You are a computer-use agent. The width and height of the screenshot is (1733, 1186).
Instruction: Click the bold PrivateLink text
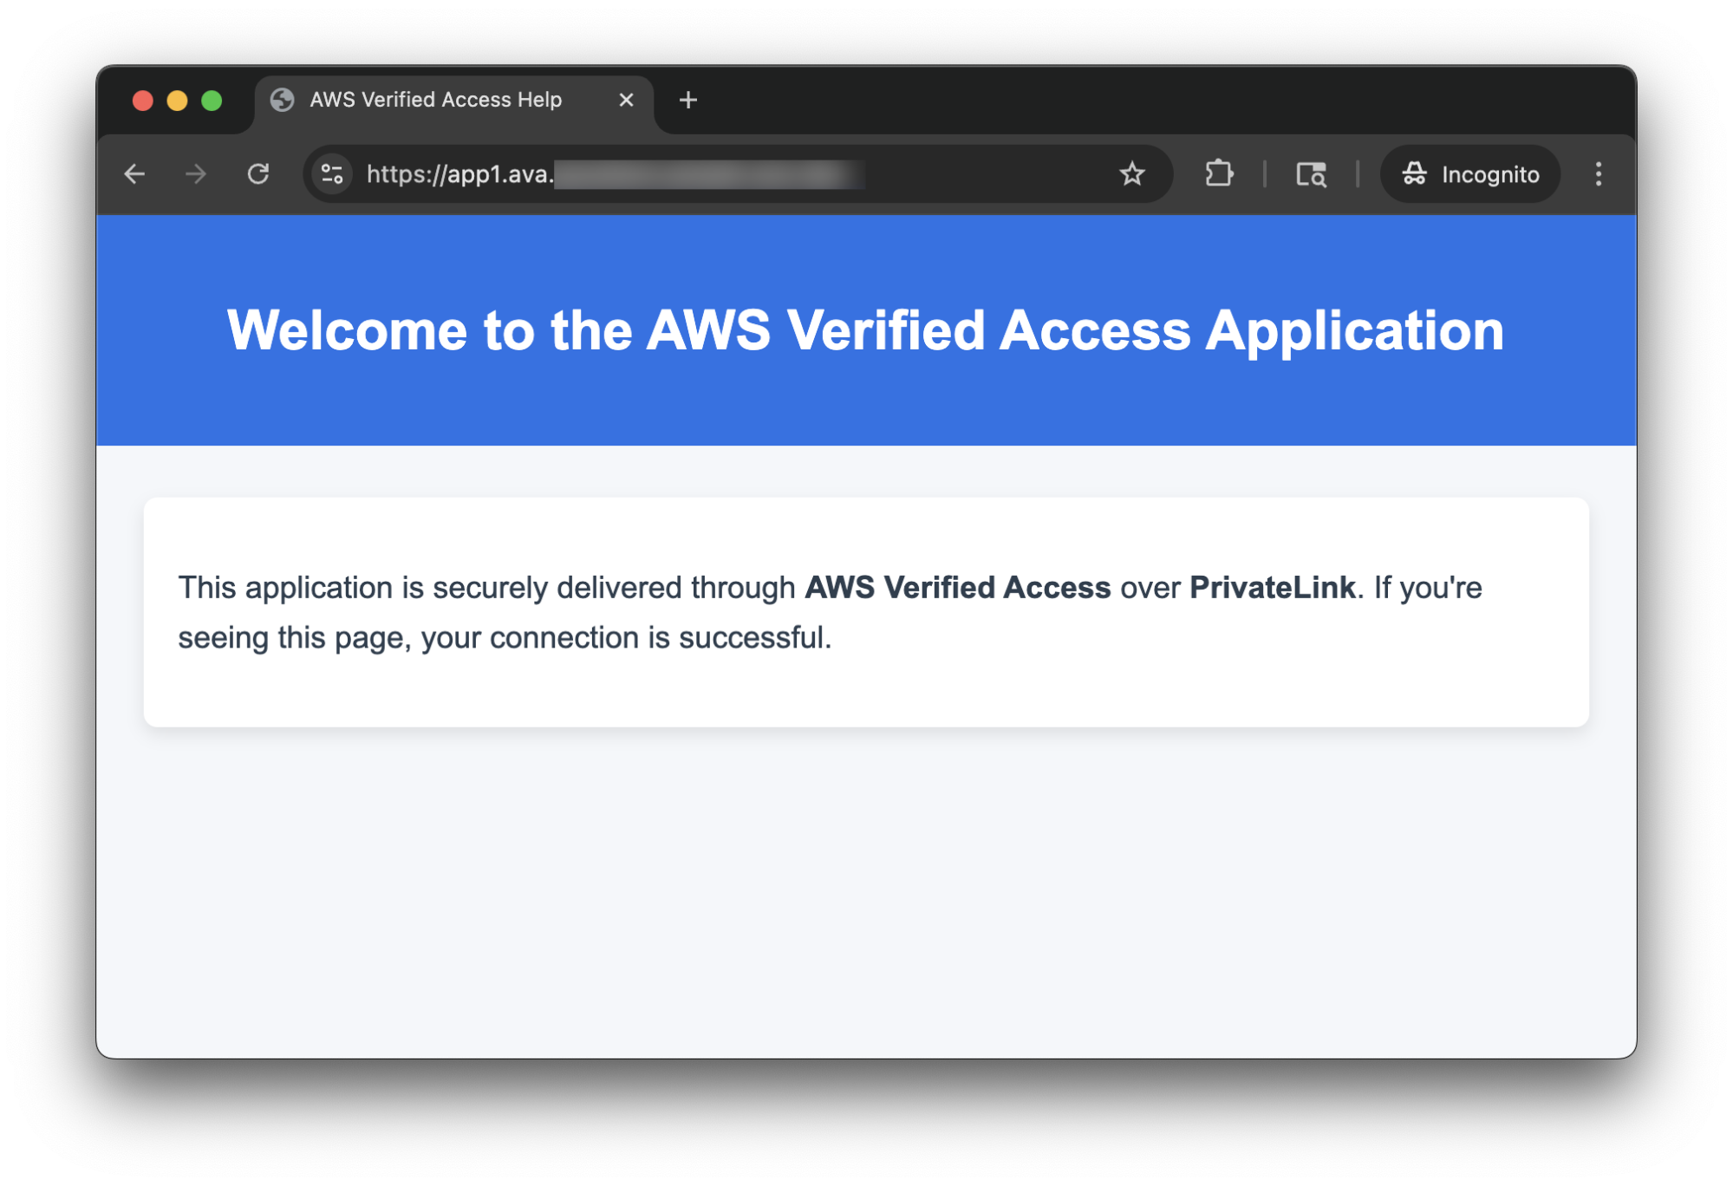tap(1272, 588)
